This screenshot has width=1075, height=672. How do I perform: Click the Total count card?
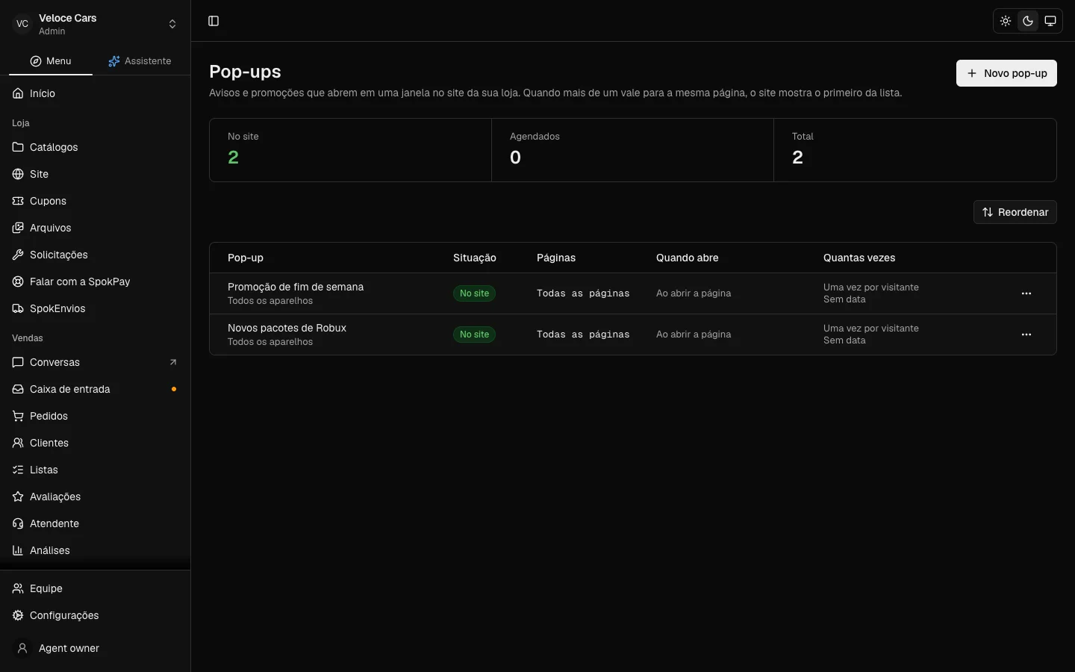pyautogui.click(x=915, y=150)
